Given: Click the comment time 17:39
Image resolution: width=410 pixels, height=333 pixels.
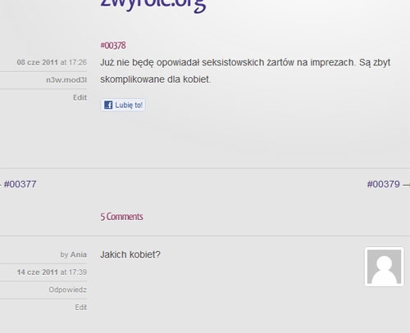Looking at the screenshot, I should (78, 272).
